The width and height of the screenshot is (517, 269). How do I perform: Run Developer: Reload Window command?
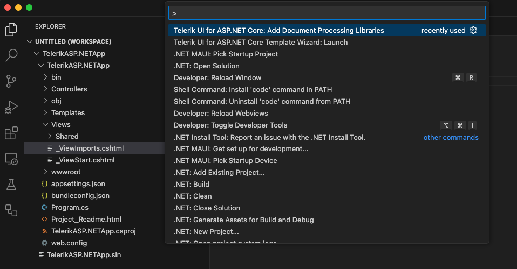pos(326,77)
